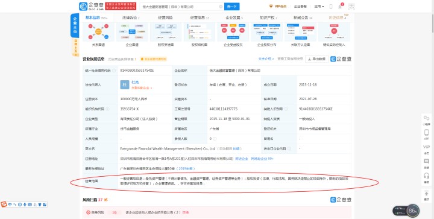Open legal representative 杜亮 link
This screenshot has height=219, width=434.
[135, 82]
